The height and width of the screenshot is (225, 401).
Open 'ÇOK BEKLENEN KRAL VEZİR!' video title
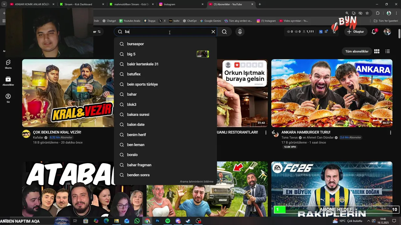[x=57, y=132]
